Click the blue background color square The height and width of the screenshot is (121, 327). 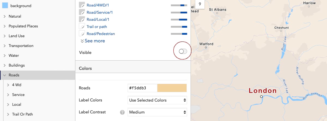5,6
